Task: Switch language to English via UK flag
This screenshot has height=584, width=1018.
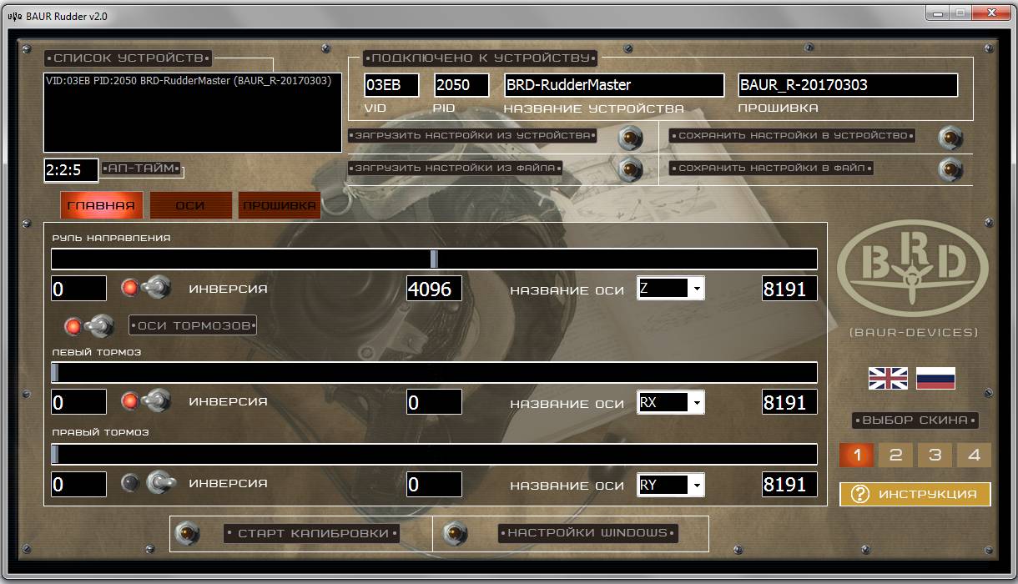Action: click(x=888, y=378)
